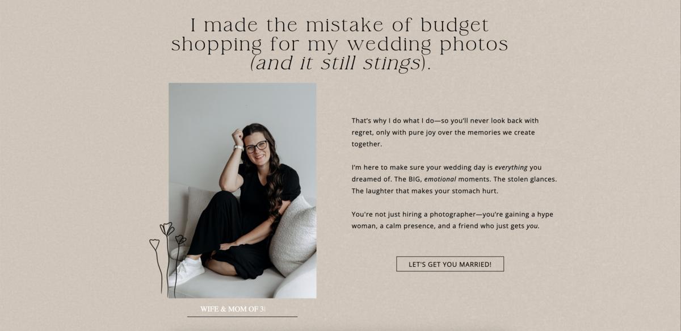Open the photographer's portrait photo

242,190
